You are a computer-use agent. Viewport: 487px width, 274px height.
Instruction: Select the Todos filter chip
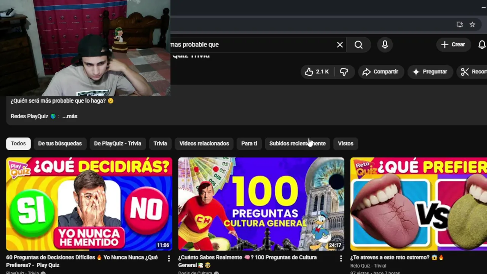(x=18, y=143)
